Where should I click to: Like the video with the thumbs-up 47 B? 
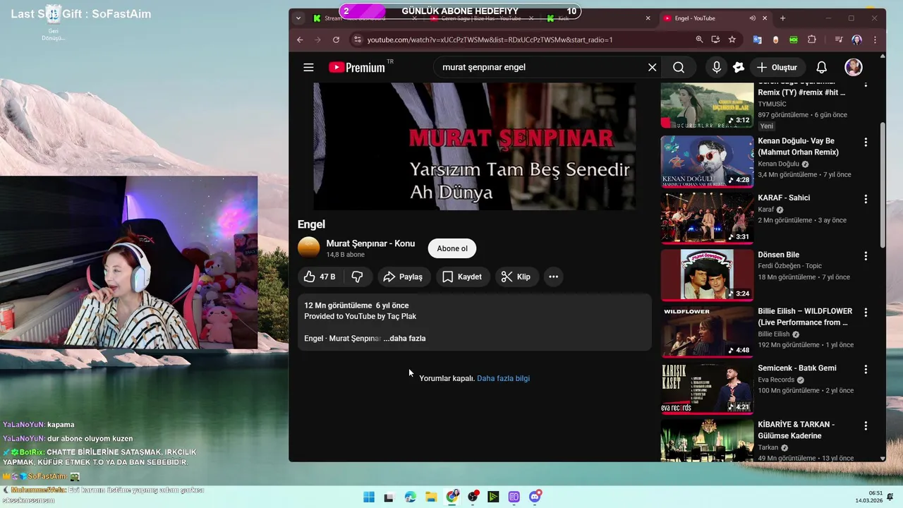(319, 277)
